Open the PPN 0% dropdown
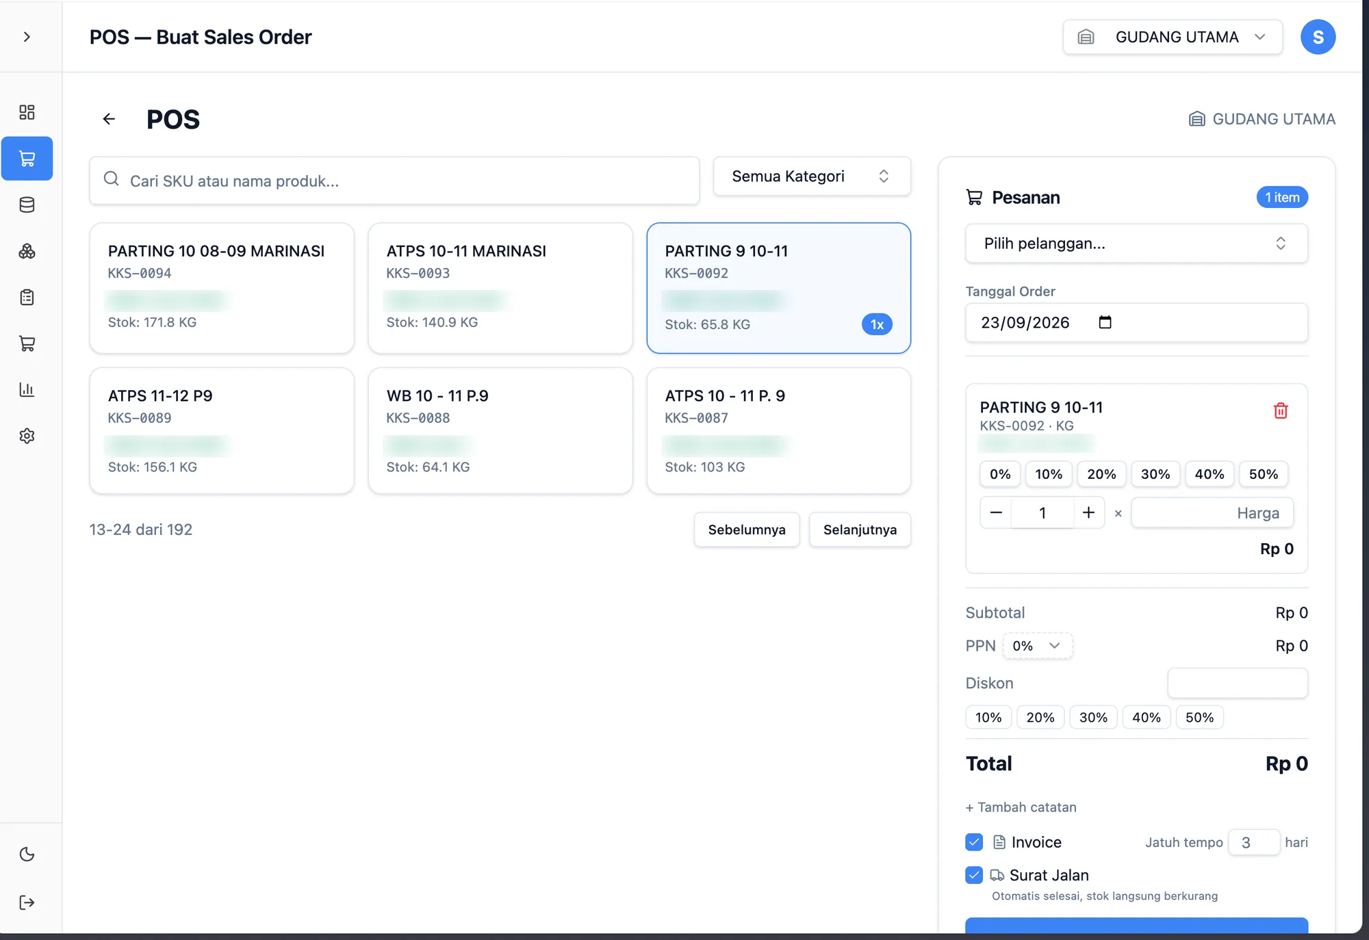Viewport: 1369px width, 940px height. tap(1037, 646)
